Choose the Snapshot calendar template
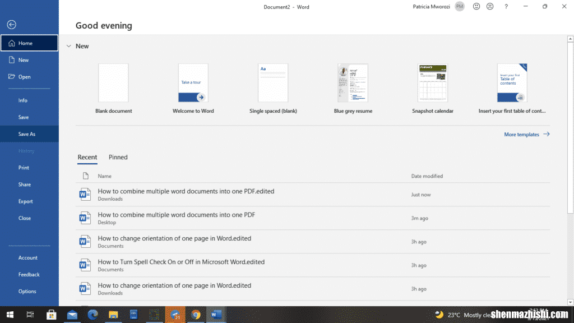 point(433,88)
